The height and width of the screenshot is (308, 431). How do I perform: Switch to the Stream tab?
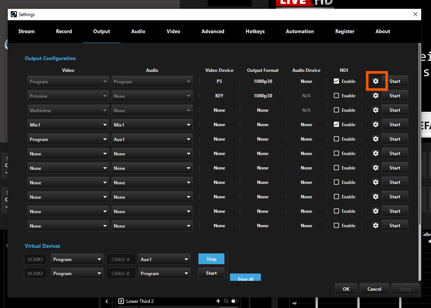click(x=26, y=31)
